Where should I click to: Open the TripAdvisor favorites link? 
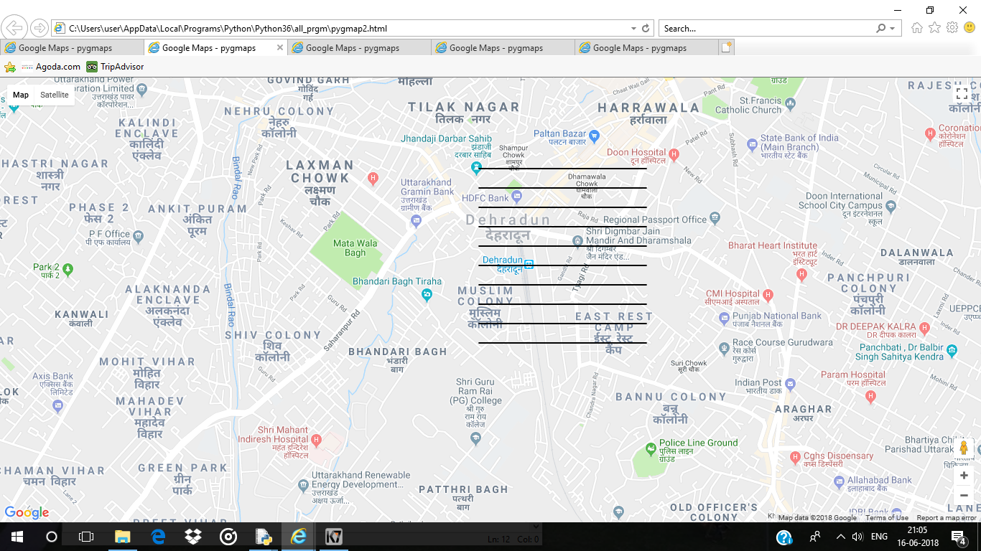coord(116,67)
